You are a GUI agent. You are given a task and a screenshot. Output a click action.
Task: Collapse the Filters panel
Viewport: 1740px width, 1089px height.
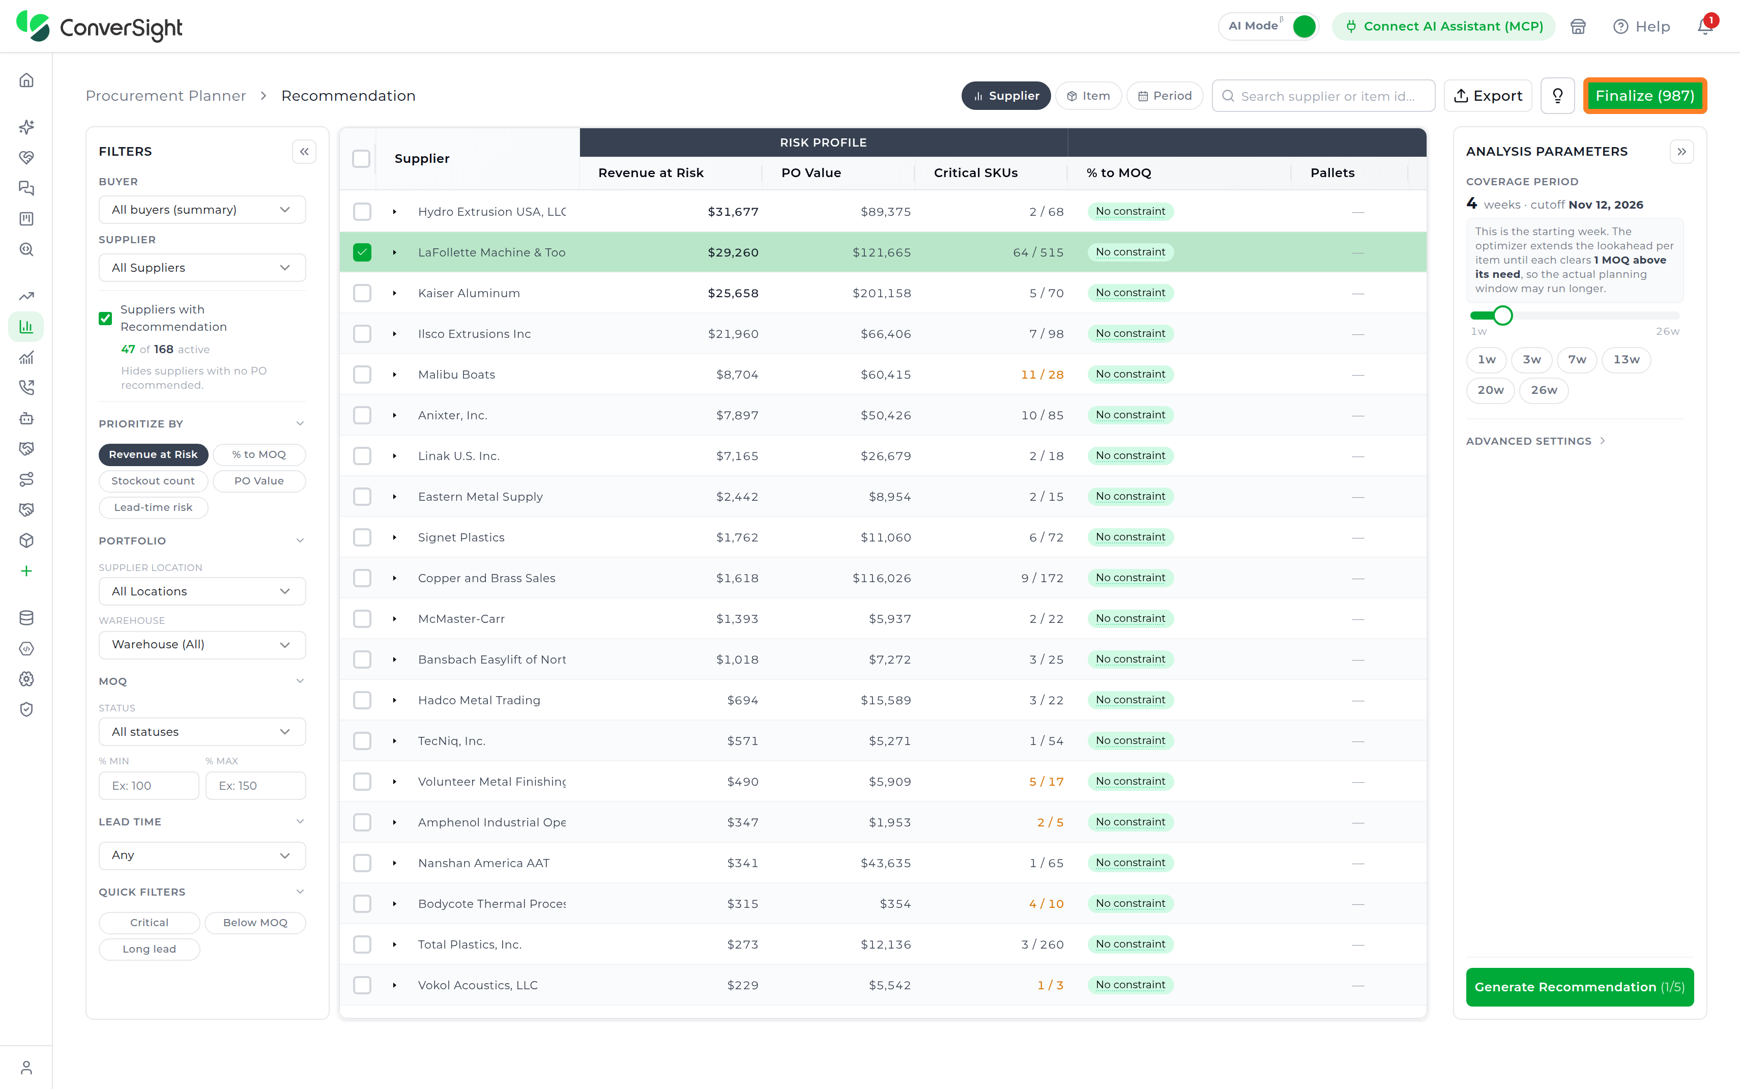[x=305, y=151]
